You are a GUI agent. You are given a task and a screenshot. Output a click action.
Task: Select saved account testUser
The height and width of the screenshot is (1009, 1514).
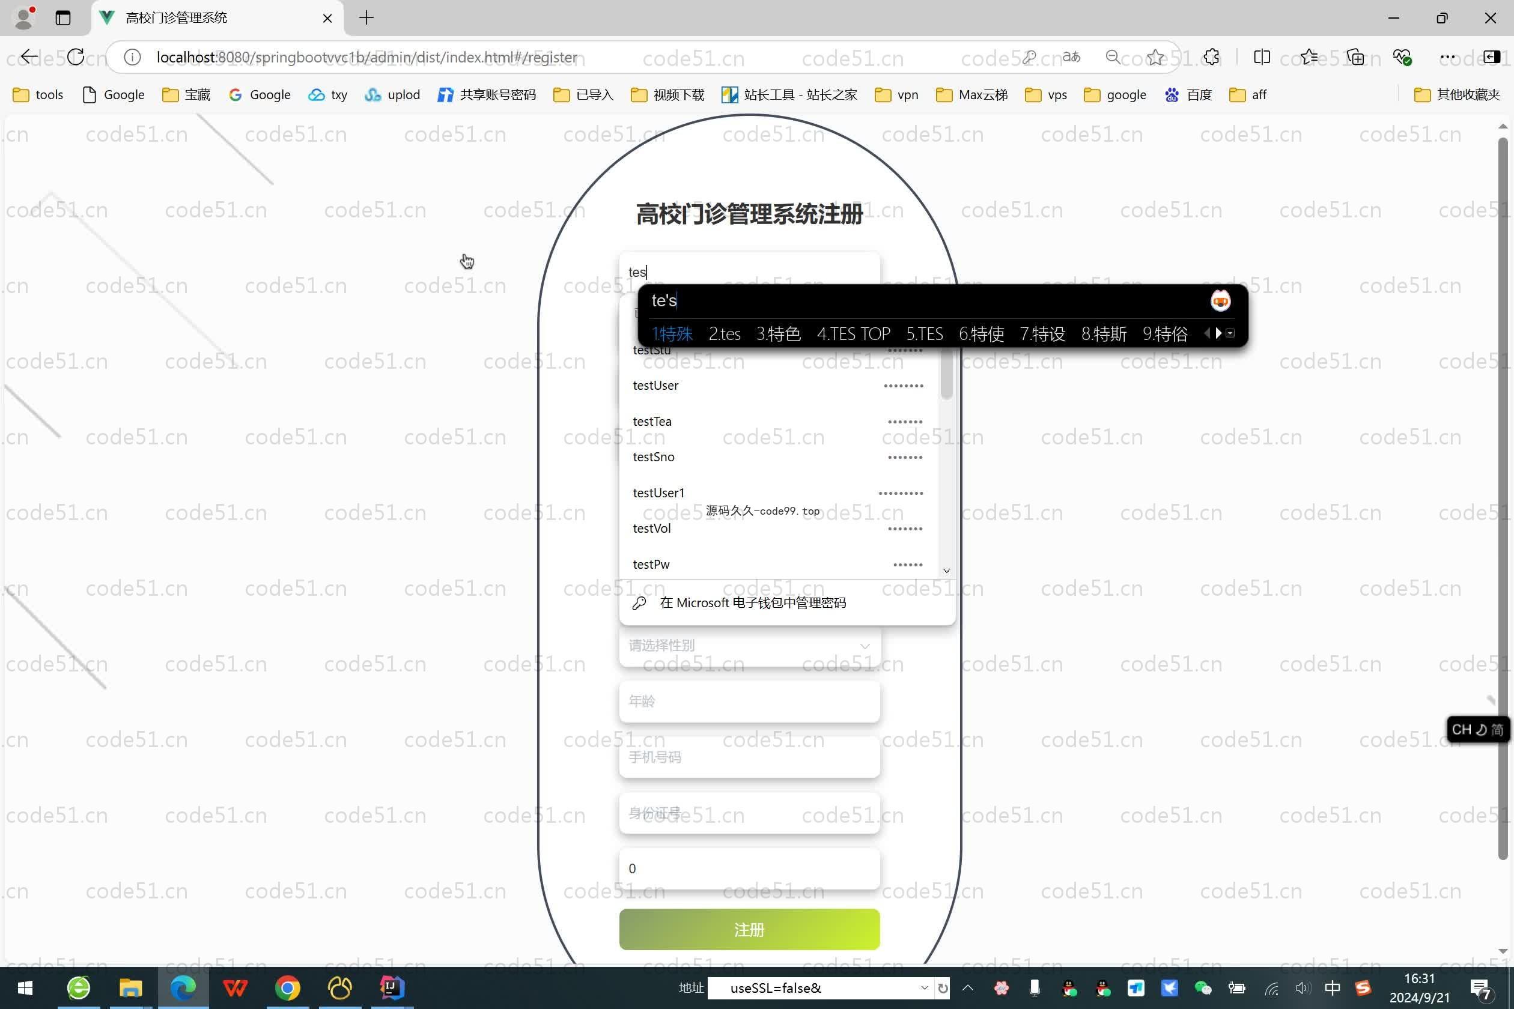click(x=778, y=386)
